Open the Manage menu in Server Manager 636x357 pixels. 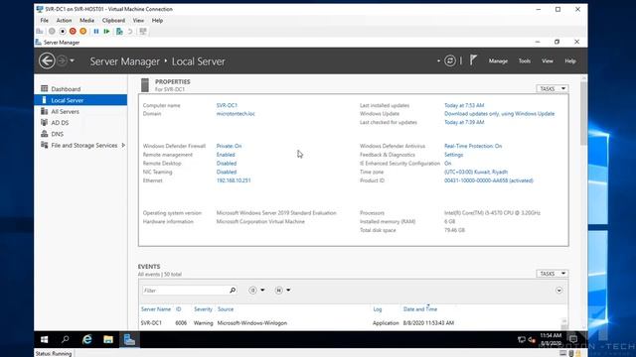coord(498,61)
